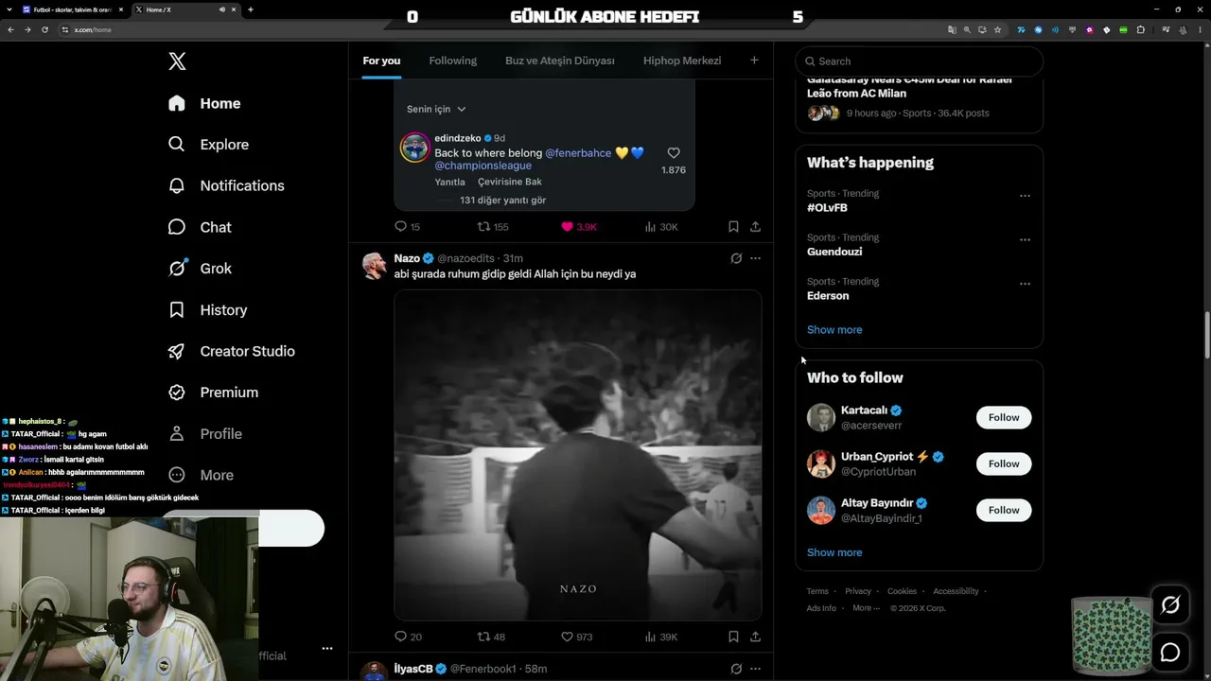Viewport: 1211px width, 681px height.
Task: Open Chat in the left sidebar
Action: (x=200, y=227)
